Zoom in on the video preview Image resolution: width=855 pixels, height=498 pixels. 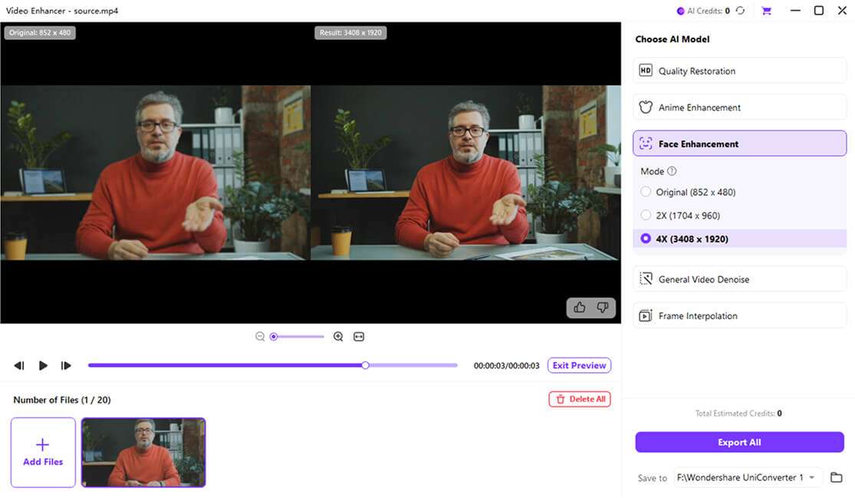pos(337,336)
